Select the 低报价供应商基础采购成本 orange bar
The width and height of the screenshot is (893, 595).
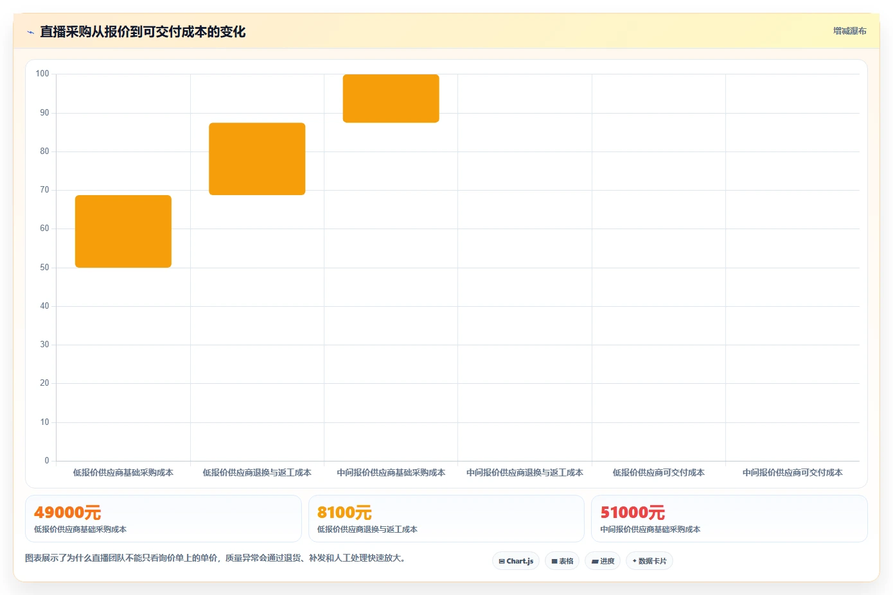coord(123,231)
